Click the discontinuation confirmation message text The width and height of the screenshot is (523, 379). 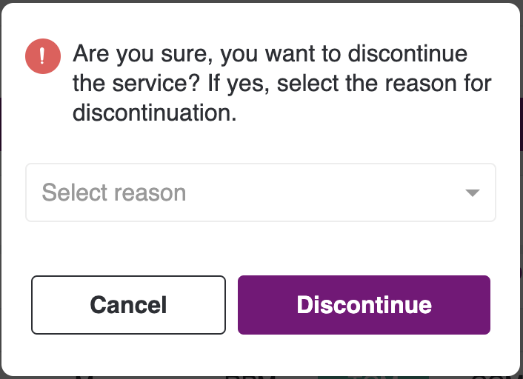[x=282, y=83]
